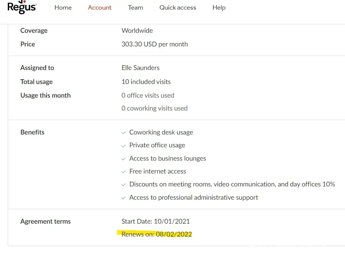Click checkmark beside Discounts on meeting rooms

tap(124, 185)
